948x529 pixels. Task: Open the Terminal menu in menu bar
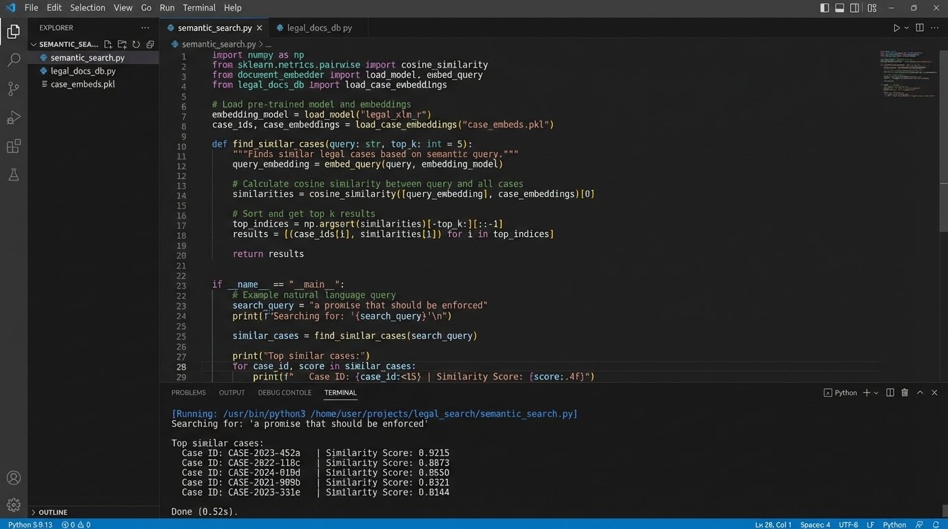tap(199, 8)
